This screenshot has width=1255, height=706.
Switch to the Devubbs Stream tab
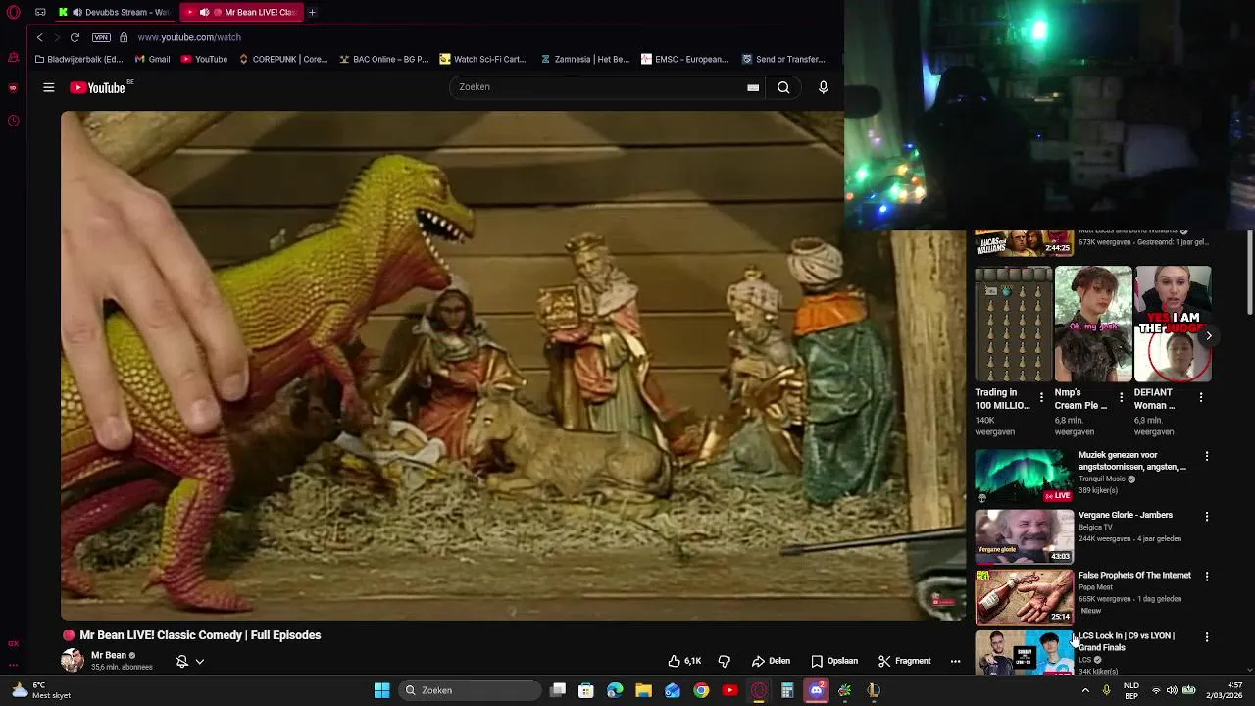116,12
